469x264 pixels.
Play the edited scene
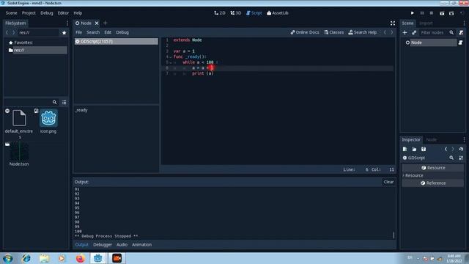(x=442, y=13)
